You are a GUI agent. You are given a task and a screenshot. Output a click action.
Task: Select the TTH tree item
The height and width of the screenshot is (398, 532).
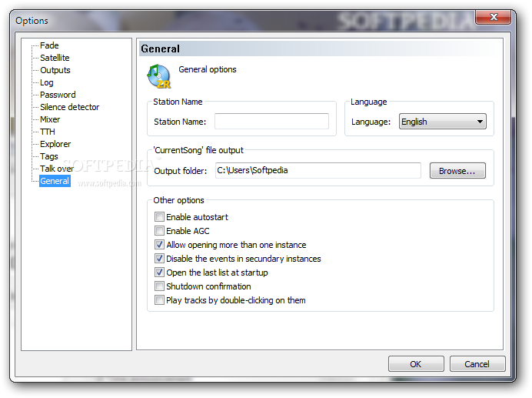click(x=48, y=132)
